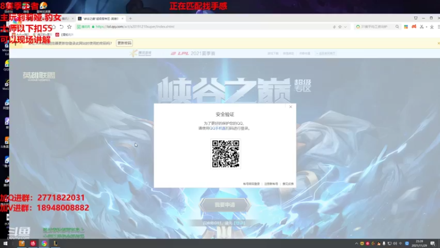Select the 峡谷之巅超级专区 browser tab
Screen dimensions: 440x248
(101, 19)
